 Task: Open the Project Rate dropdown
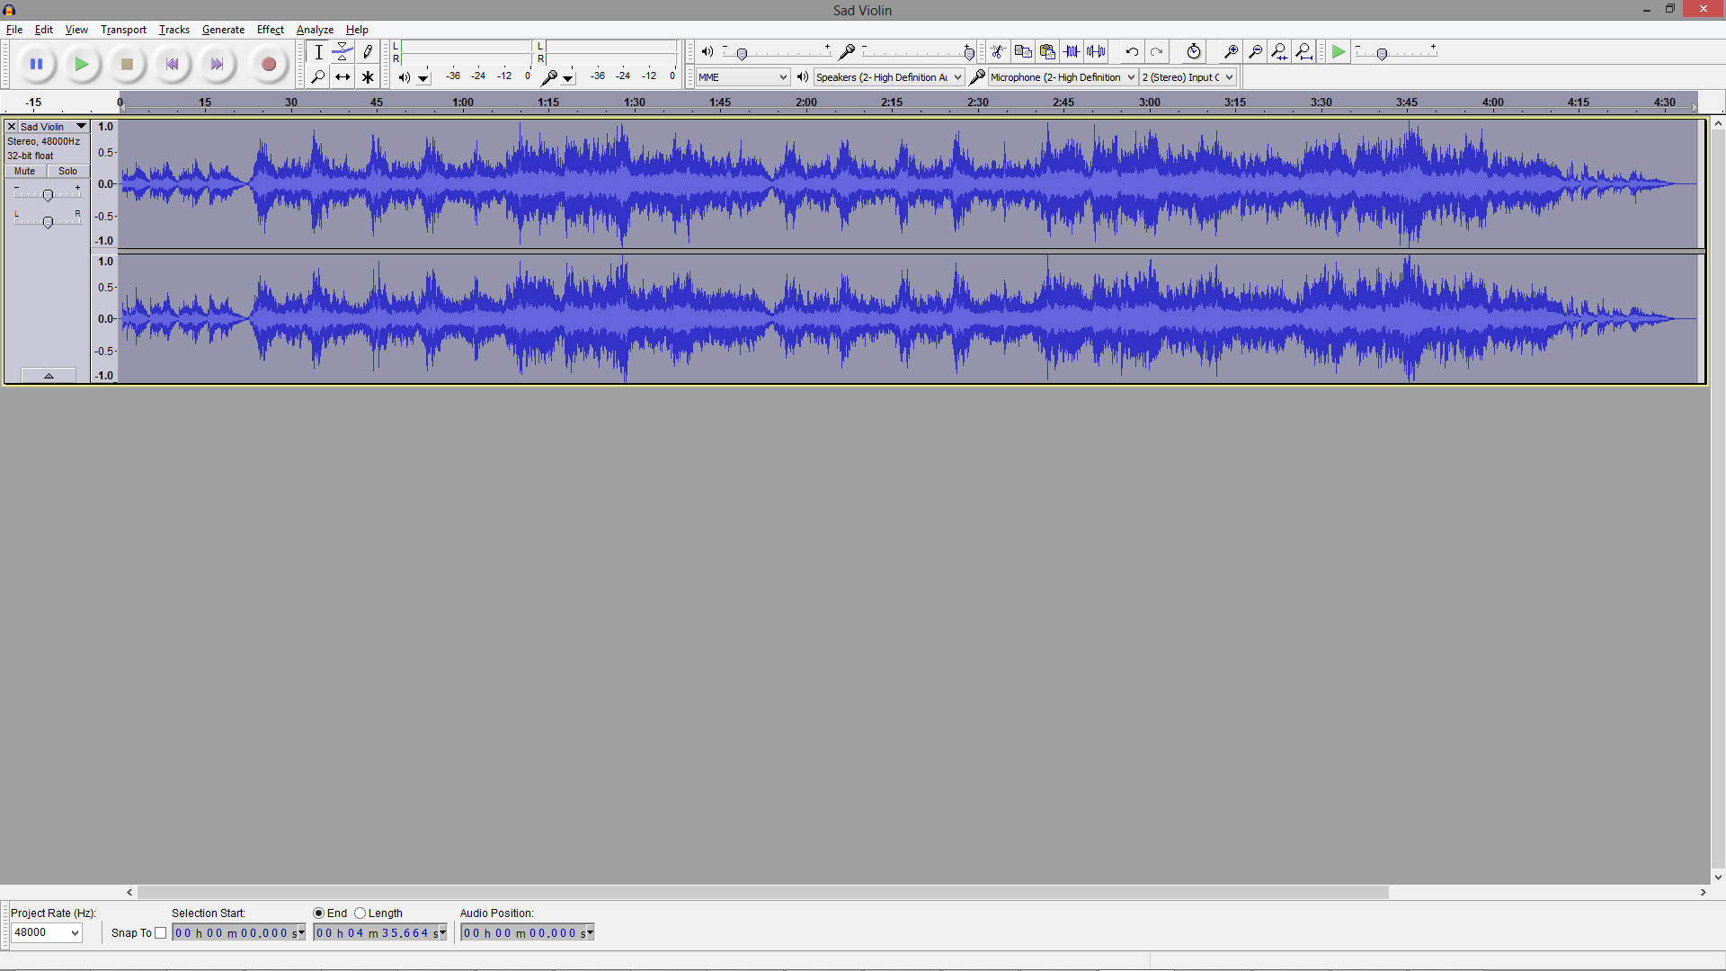[47, 933]
